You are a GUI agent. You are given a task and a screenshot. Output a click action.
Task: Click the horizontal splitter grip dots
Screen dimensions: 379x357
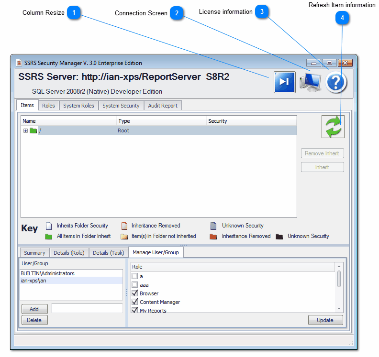pyautogui.click(x=184, y=245)
